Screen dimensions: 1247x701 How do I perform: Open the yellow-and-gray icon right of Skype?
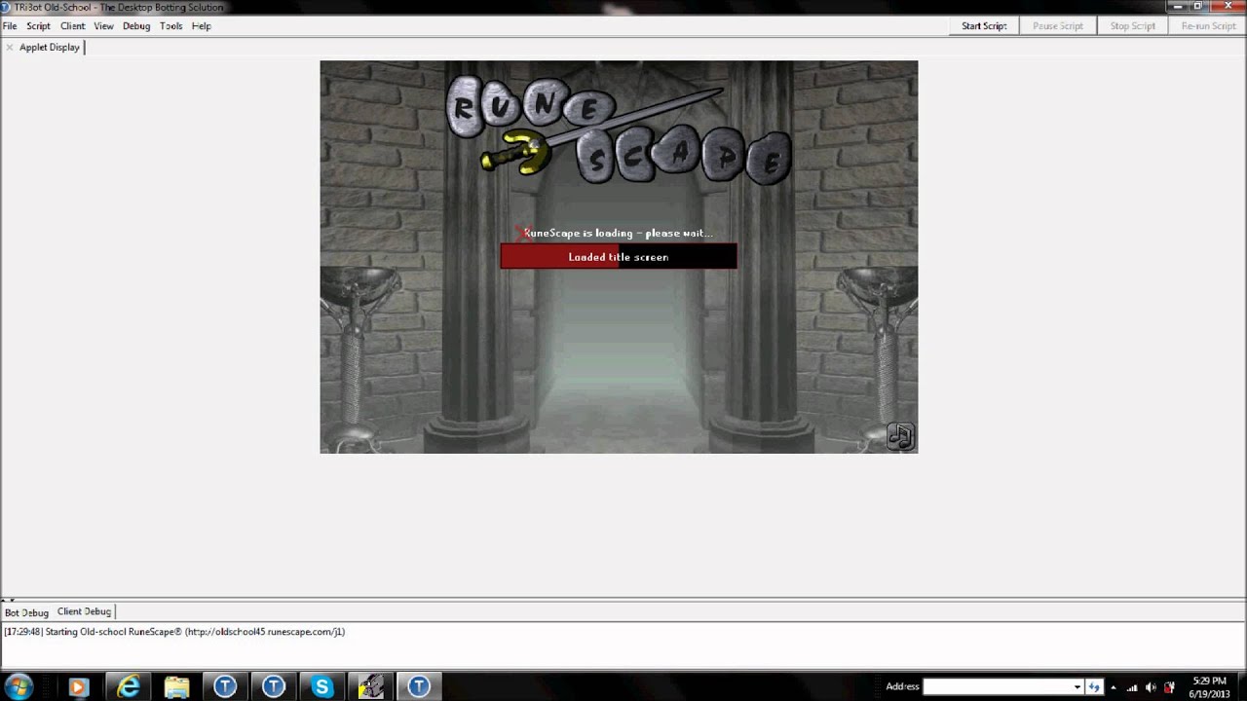point(370,686)
